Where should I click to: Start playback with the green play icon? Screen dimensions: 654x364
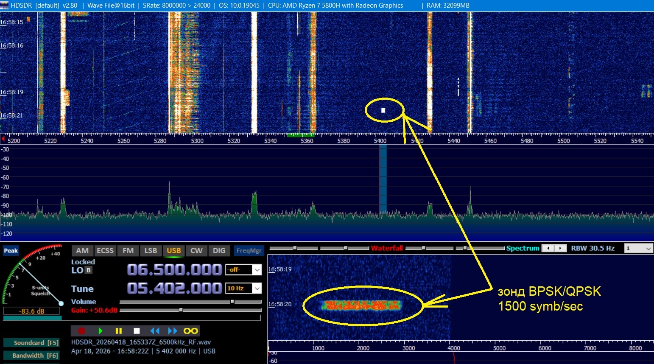(x=101, y=331)
